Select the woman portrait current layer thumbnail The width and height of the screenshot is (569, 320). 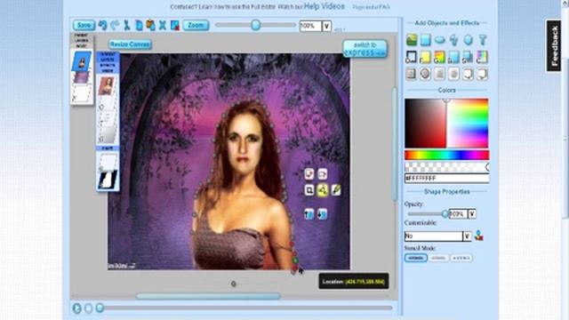point(107,86)
